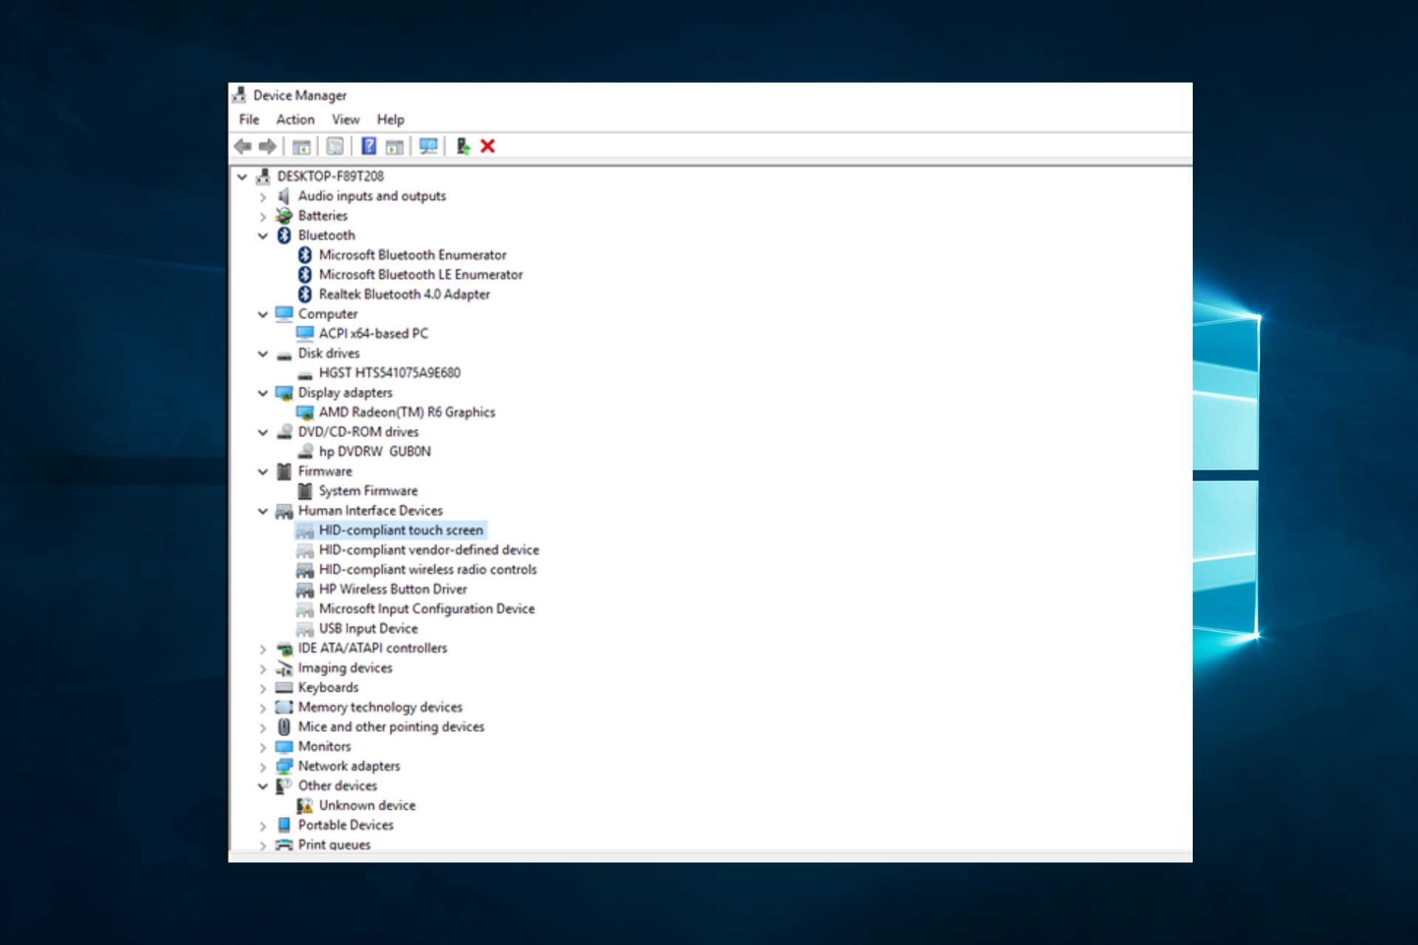Open the blue Help question-mark icon
Screen dimensions: 1418x945
tap(369, 146)
